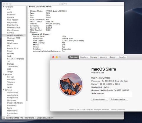Select Frameworks under Software
The image size is (142, 123).
[12, 111]
